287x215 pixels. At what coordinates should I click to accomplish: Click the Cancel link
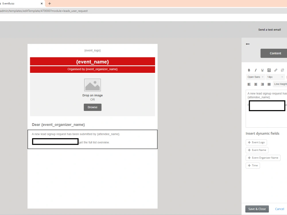280,209
